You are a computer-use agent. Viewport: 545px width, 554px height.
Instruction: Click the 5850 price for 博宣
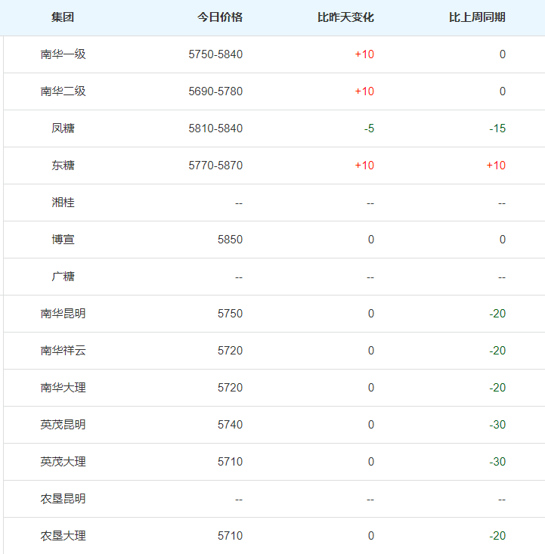230,240
